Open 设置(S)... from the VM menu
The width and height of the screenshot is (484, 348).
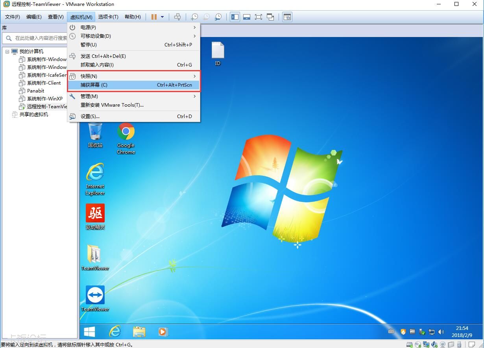point(134,117)
